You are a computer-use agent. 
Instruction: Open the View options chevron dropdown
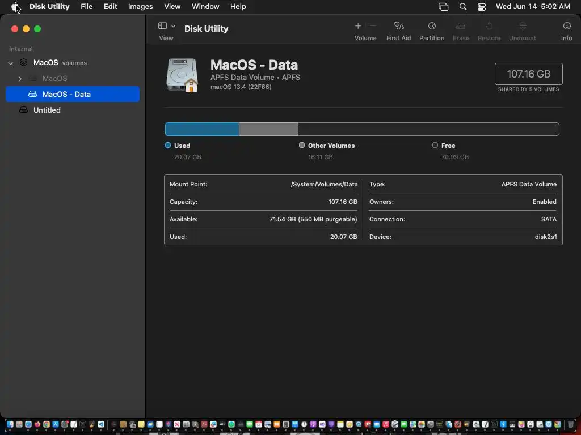173,26
